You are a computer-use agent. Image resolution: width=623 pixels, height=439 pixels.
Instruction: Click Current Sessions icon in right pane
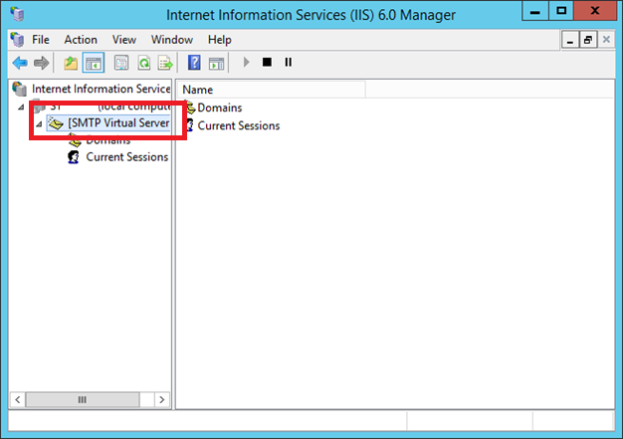click(x=190, y=125)
